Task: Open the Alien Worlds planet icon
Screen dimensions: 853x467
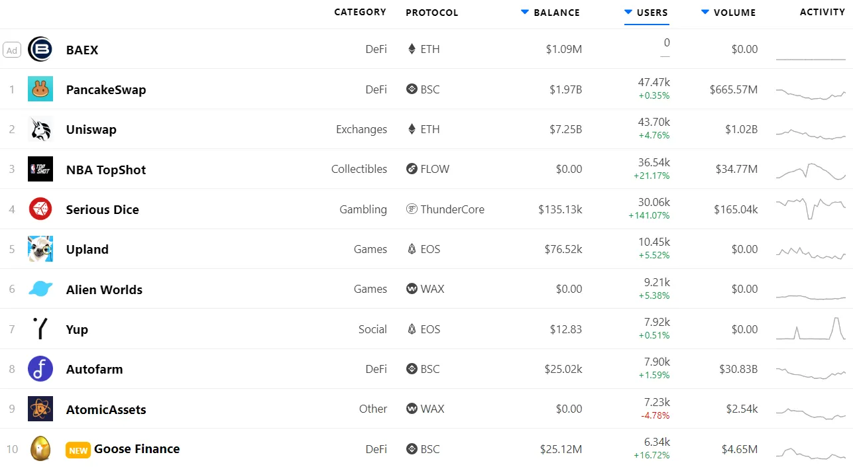Action: tap(40, 289)
